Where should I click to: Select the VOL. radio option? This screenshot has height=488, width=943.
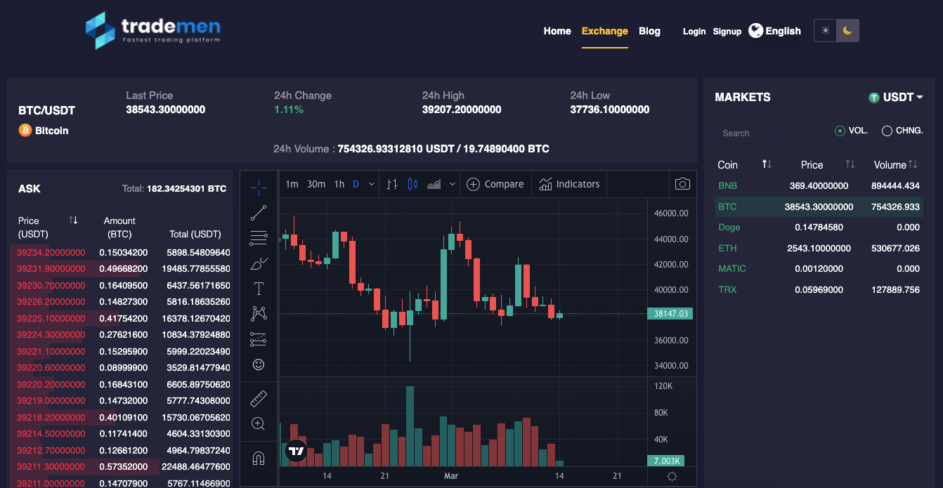(840, 131)
